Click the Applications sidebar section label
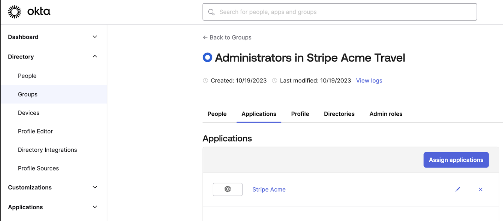The height and width of the screenshot is (221, 503). point(25,207)
